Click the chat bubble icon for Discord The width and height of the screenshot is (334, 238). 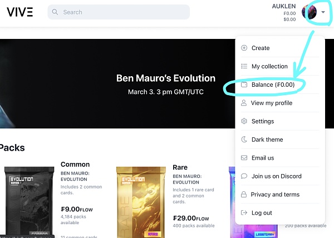tap(244, 176)
